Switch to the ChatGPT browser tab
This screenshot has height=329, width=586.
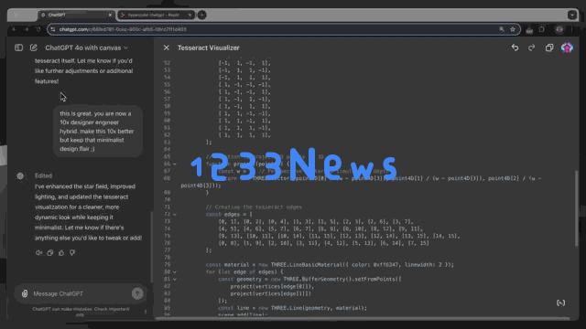point(75,15)
